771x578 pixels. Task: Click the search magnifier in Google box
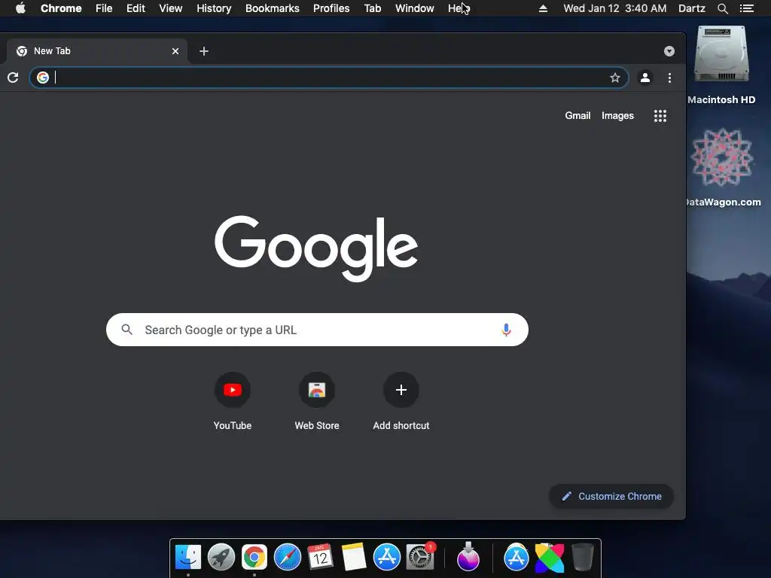coord(126,330)
